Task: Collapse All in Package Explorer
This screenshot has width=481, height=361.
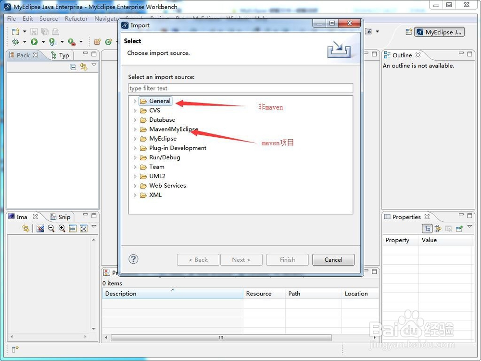Action: point(73,67)
